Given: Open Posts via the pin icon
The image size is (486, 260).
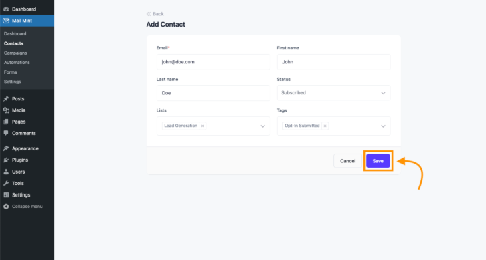Looking at the screenshot, I should 6,98.
